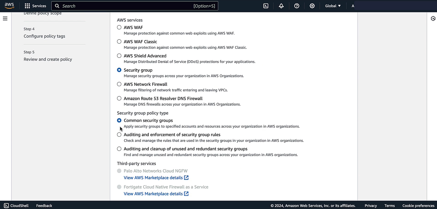Screen dimensions: 437x209
Task: Select the Security group radio option
Action: tap(119, 70)
